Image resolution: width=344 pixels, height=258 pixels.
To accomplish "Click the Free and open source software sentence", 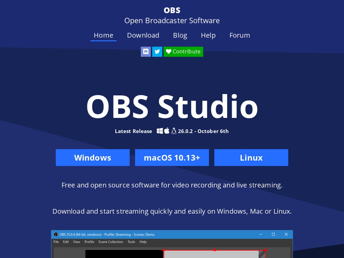I will (172, 185).
